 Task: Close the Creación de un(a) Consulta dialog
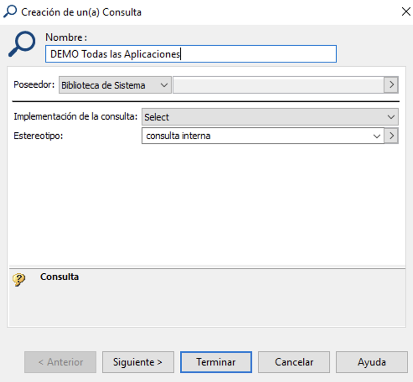tap(406, 12)
